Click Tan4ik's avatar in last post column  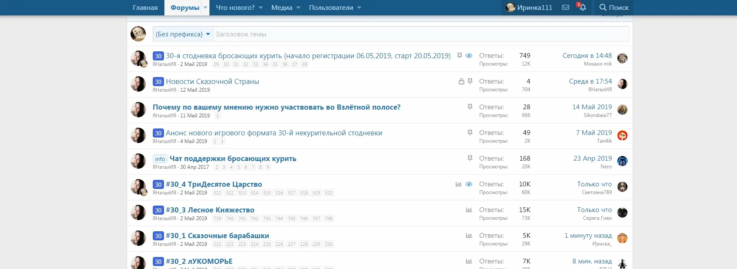click(622, 136)
